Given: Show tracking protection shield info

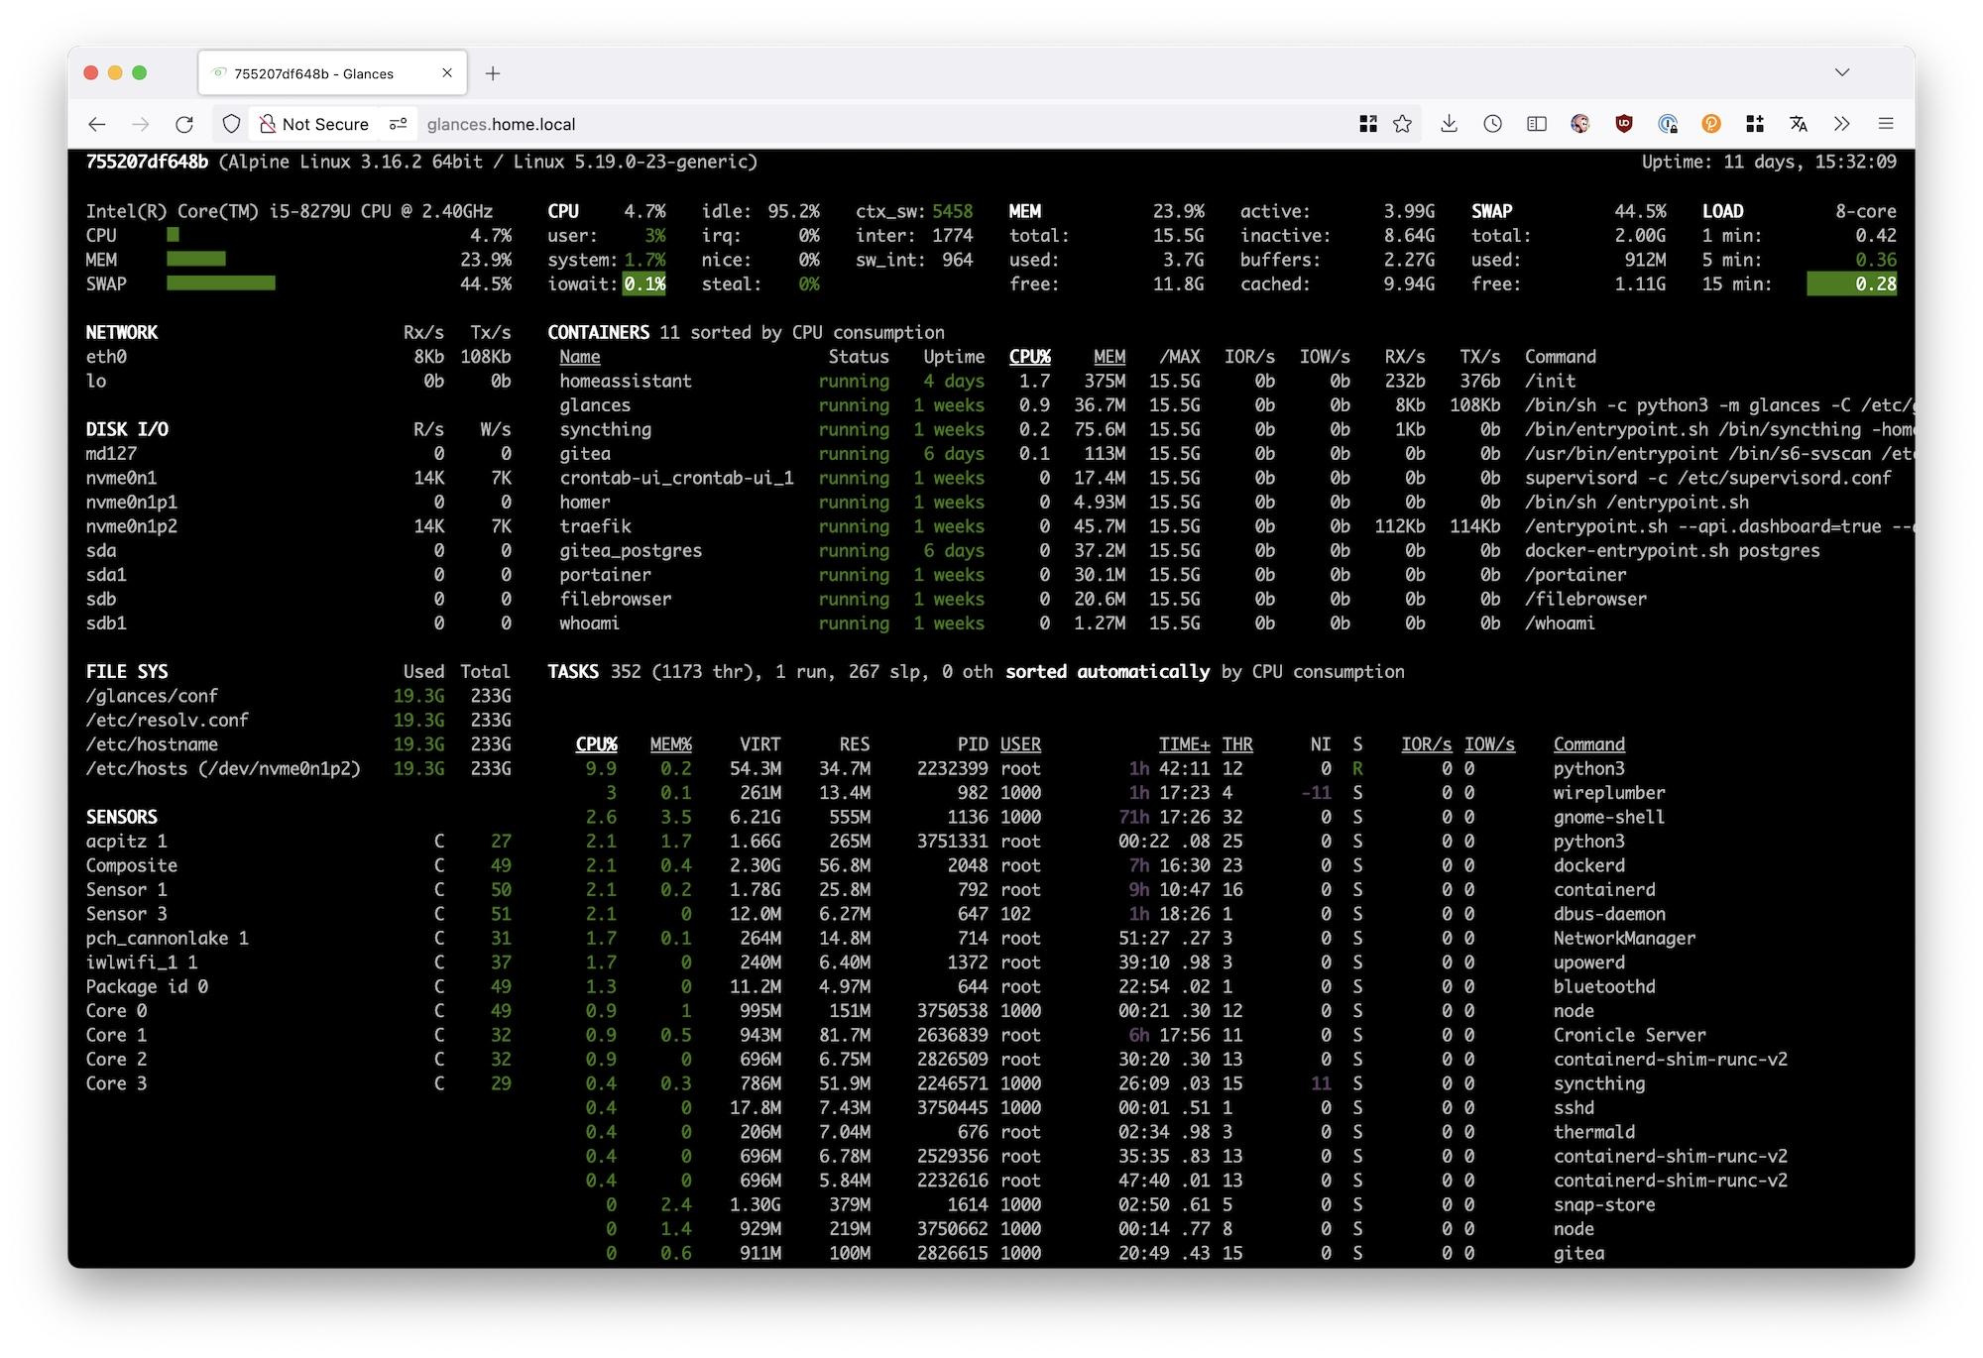Looking at the screenshot, I should click(231, 124).
